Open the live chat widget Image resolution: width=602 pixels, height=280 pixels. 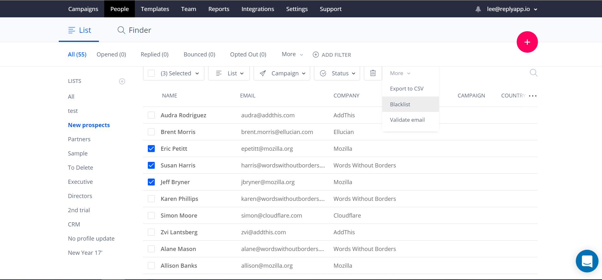[x=587, y=261]
